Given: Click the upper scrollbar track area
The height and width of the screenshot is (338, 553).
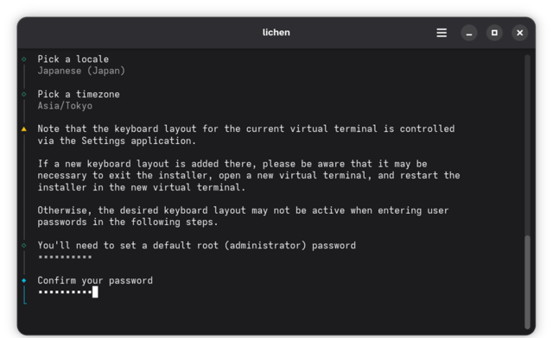Looking at the screenshot, I should point(527,144).
